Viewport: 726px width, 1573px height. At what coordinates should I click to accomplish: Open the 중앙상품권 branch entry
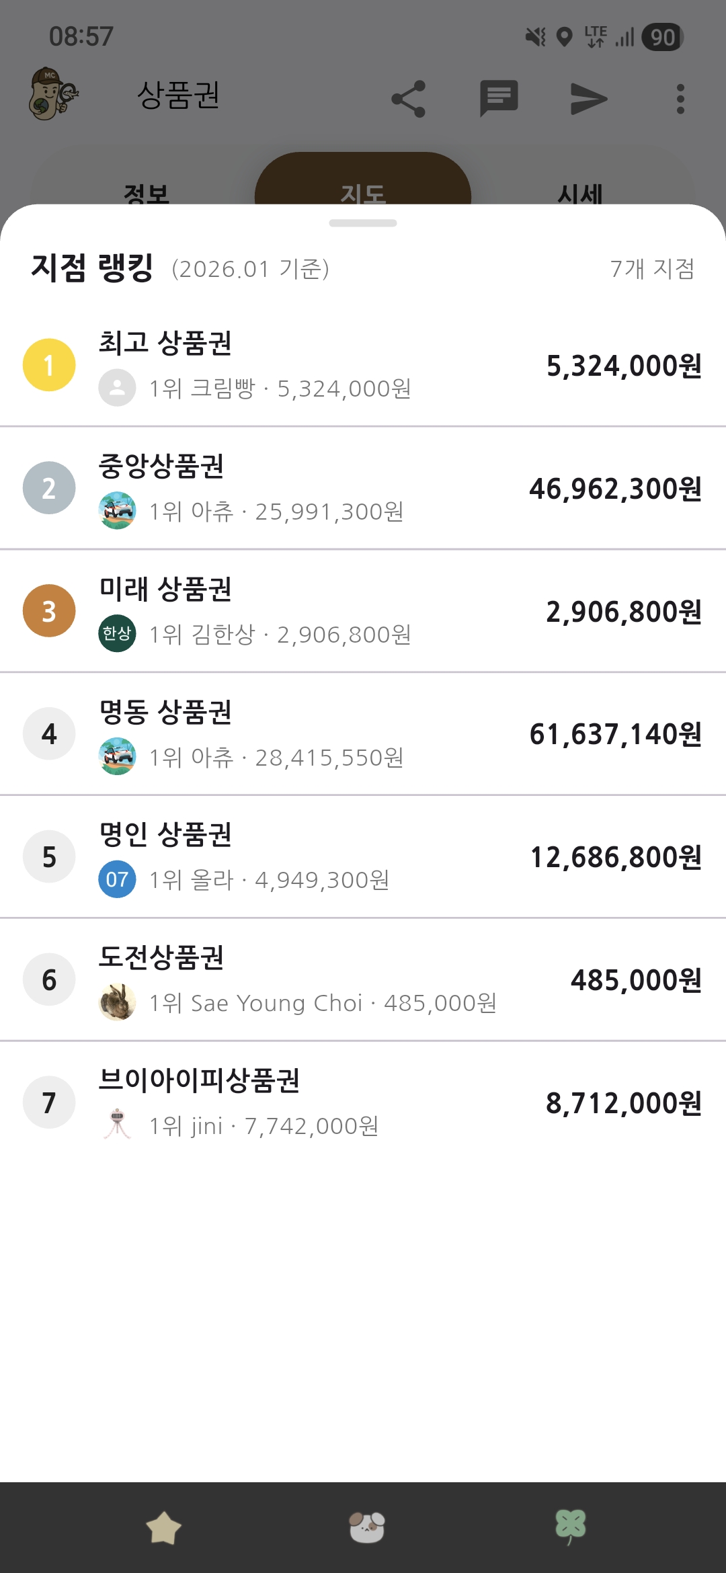coord(363,488)
